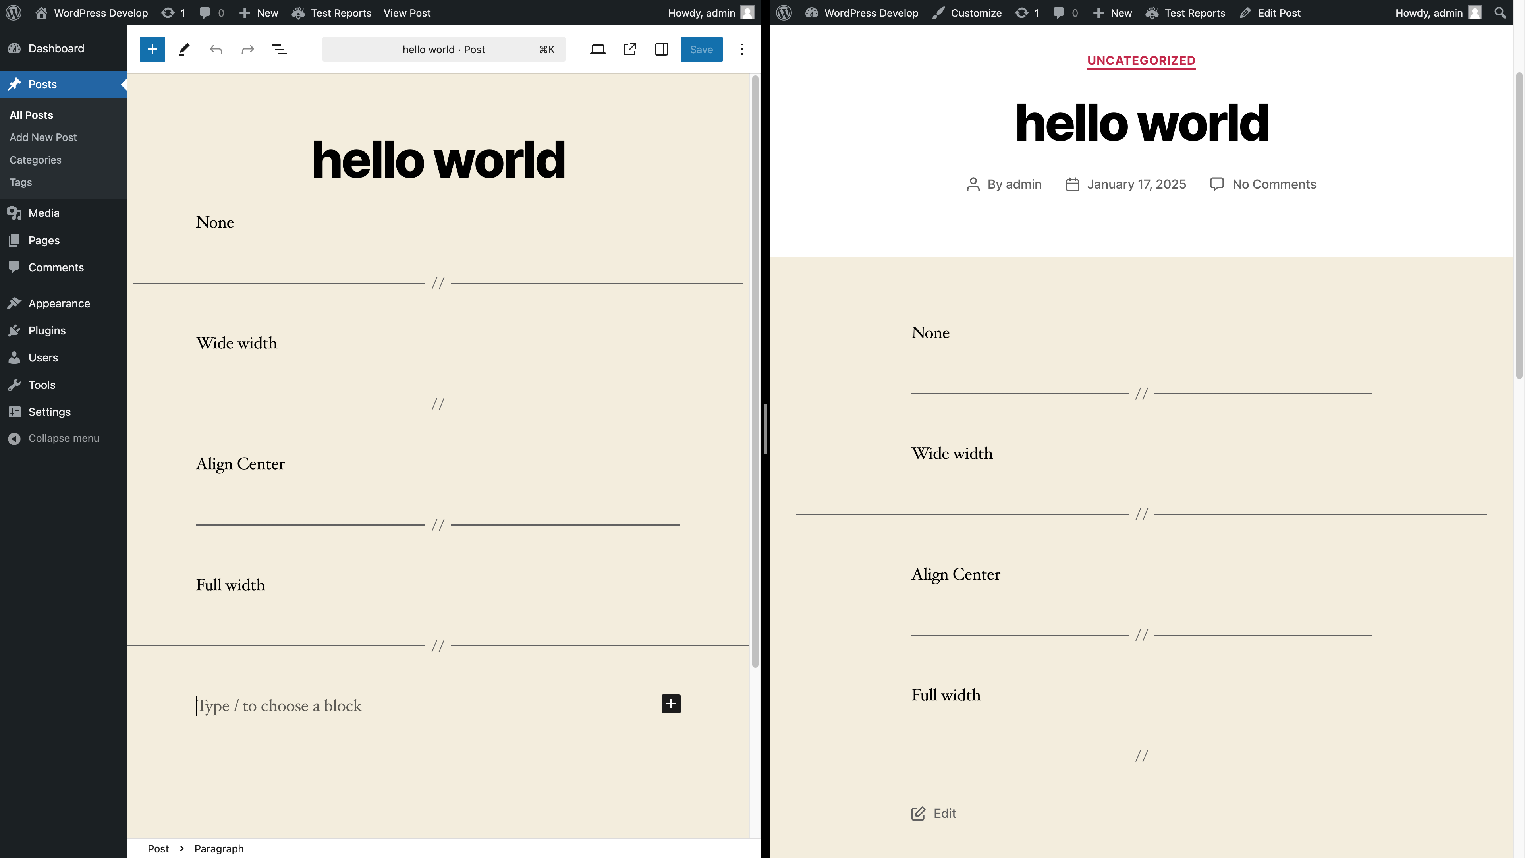Image resolution: width=1525 pixels, height=858 pixels.
Task: Click the View Post external link icon
Action: 630,49
